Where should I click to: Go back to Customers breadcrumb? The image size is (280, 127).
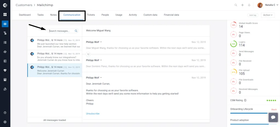(24, 5)
